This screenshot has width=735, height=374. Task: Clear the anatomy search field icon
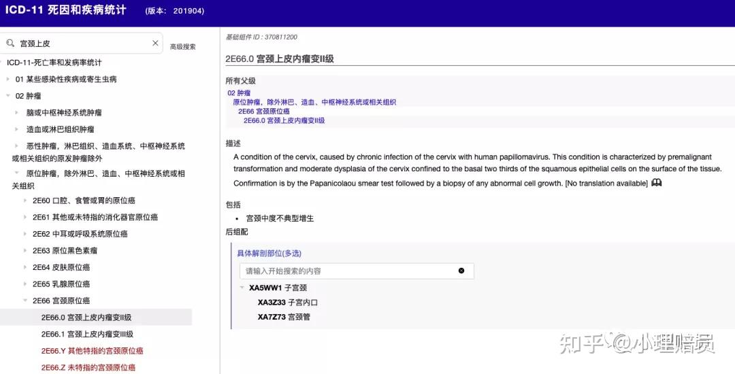coord(461,271)
